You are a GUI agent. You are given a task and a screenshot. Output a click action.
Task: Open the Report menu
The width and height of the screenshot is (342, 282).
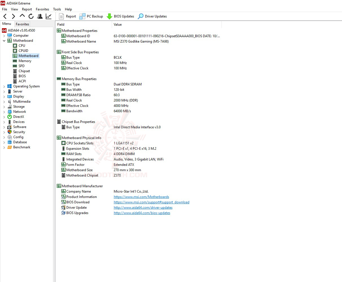(x=27, y=9)
